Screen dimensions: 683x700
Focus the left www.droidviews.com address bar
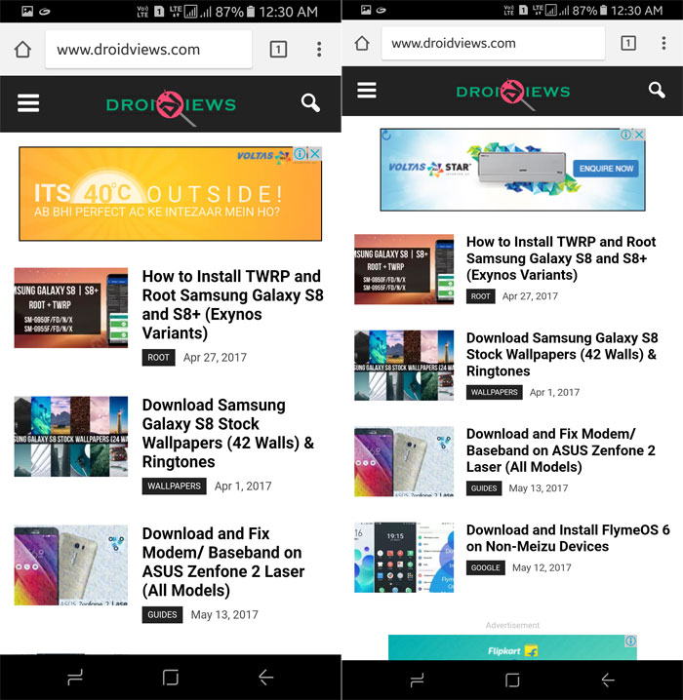[148, 49]
